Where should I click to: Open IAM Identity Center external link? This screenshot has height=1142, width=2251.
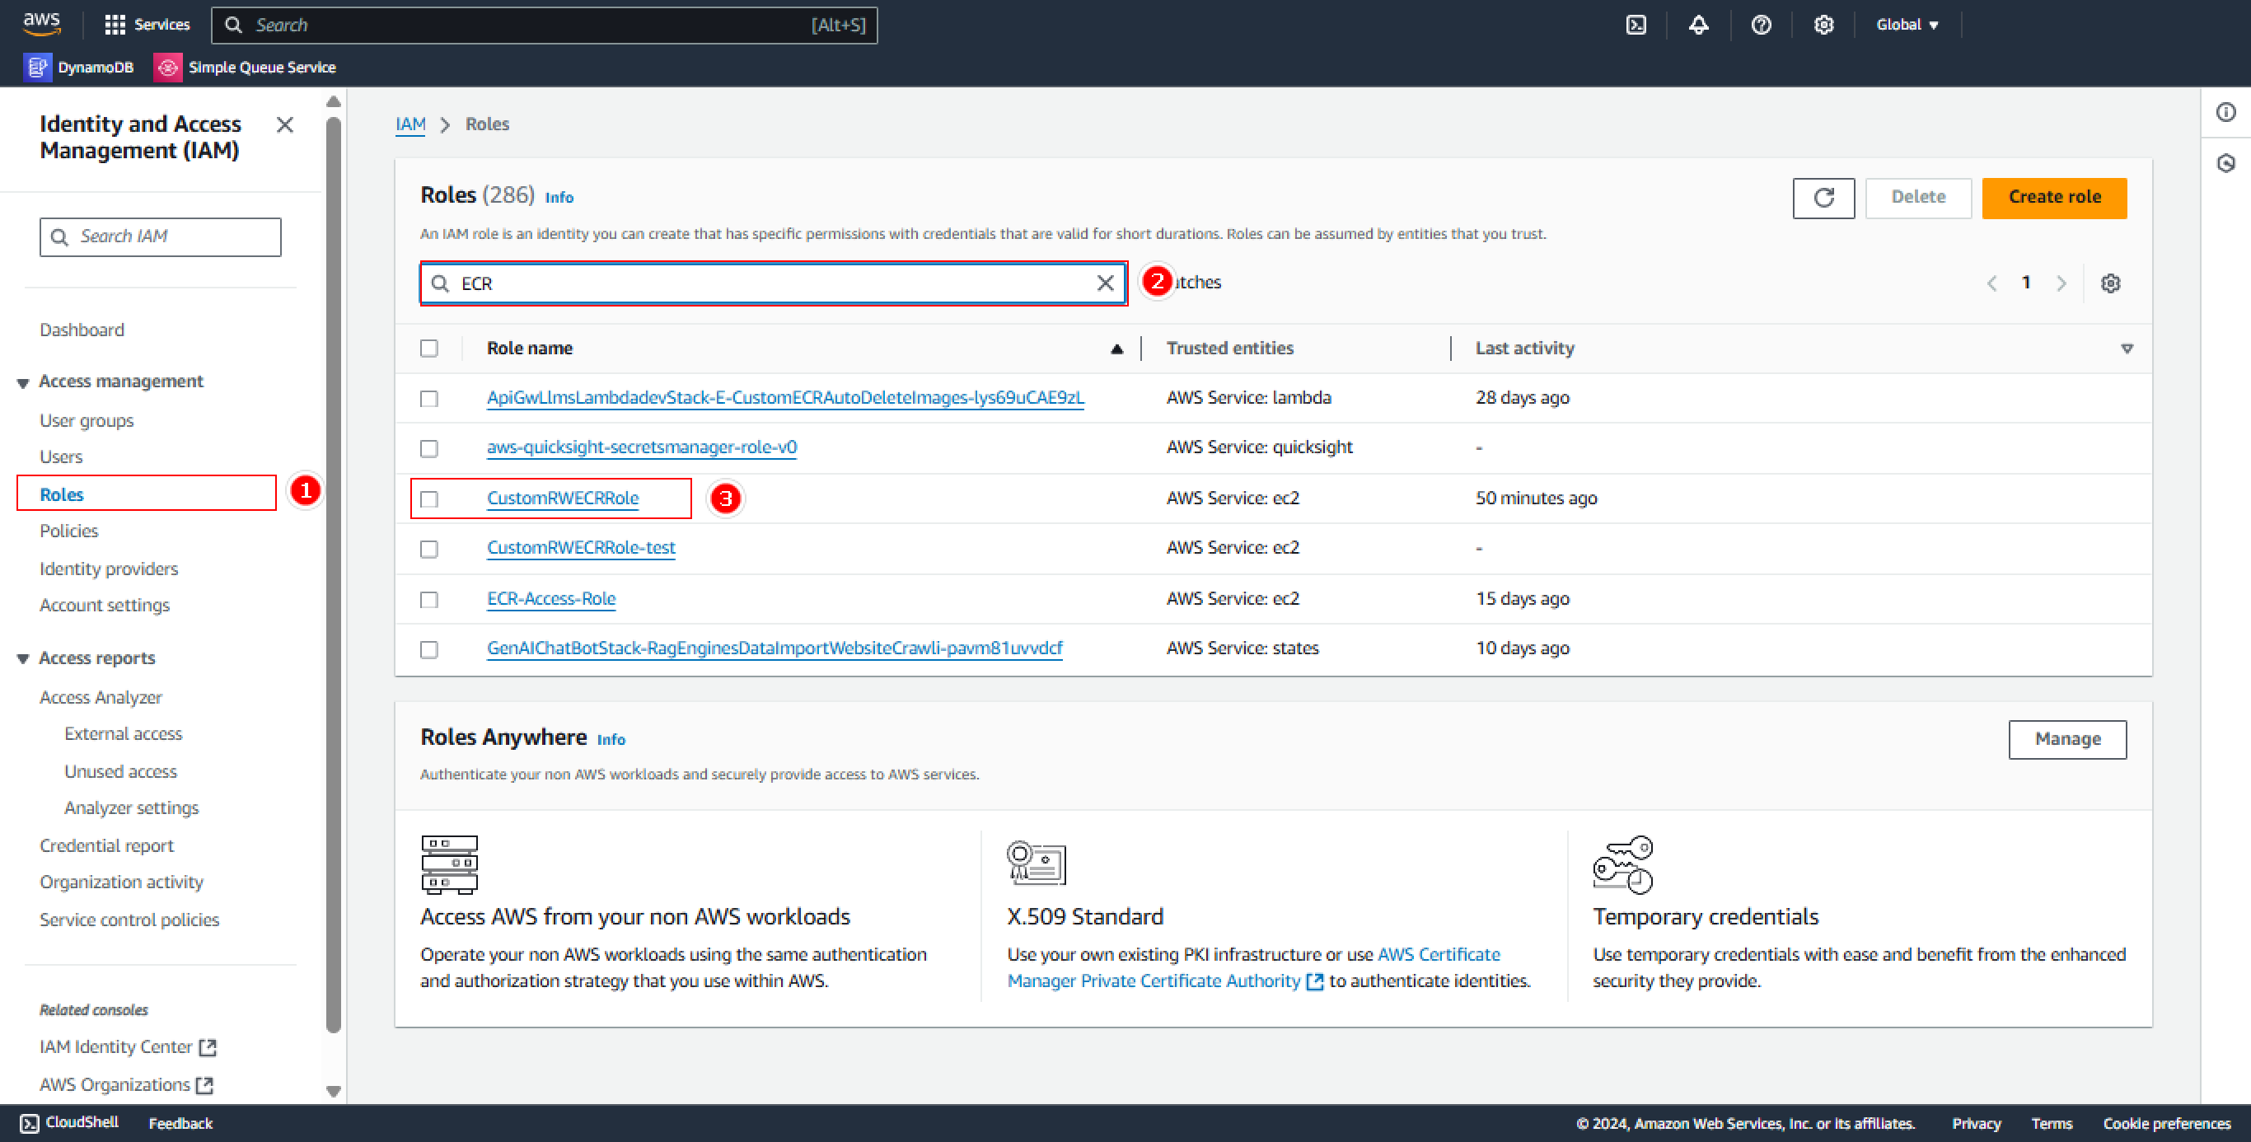(128, 1046)
